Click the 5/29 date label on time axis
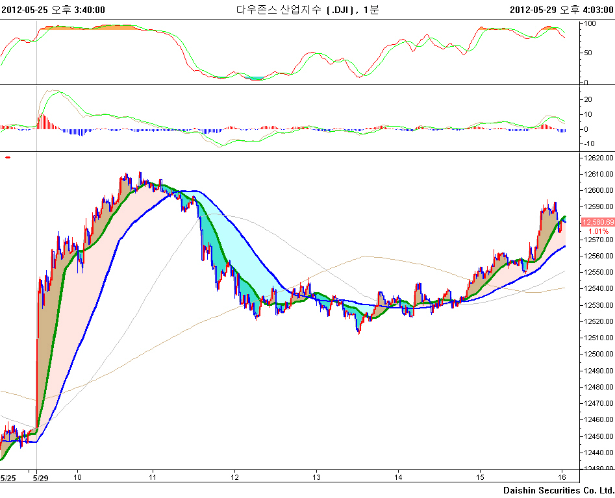615x498 pixels. [40, 478]
